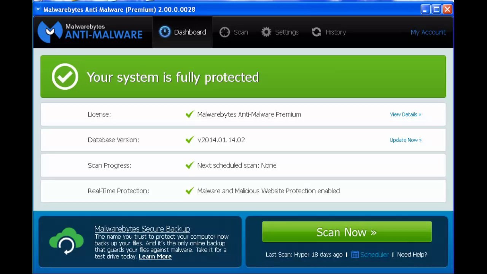Click the 'Real-Time Protection:' row label
The width and height of the screenshot is (487, 274).
pos(118,191)
